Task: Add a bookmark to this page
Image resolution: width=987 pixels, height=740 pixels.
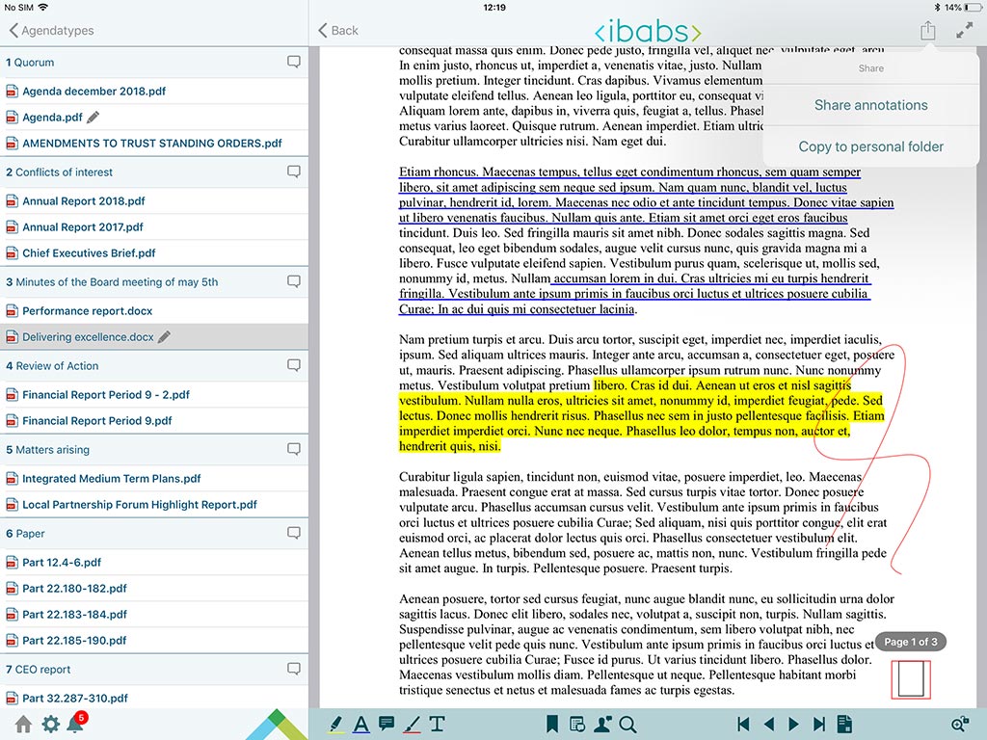Action: [x=552, y=725]
